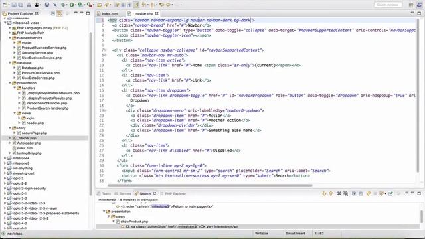425x239 pixels.
Task: Toggle code fold marker on line 7
Action: 105,50
